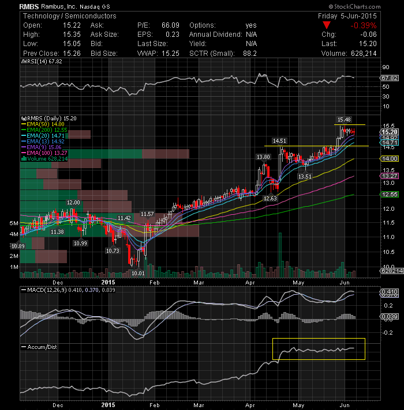Click the pink 13.27 axis tag
This screenshot has height=410, width=404.
coord(390,176)
